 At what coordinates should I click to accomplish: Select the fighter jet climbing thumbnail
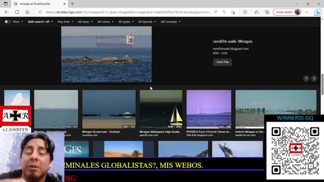[x=237, y=149]
